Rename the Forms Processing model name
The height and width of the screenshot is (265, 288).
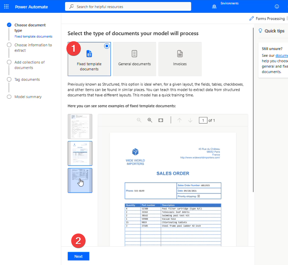(270, 19)
